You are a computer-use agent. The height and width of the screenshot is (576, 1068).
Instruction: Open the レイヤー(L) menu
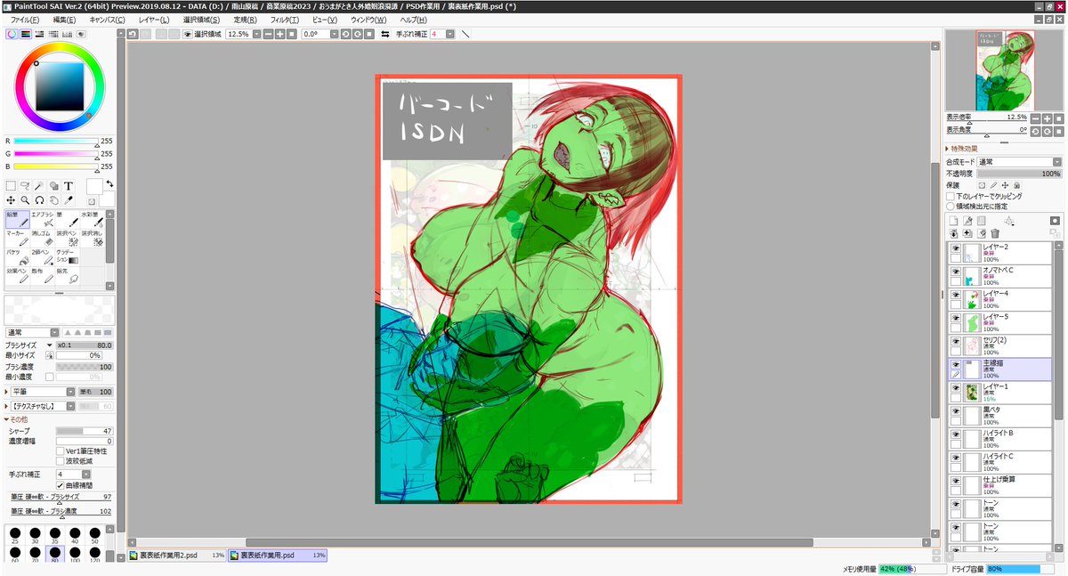click(154, 20)
